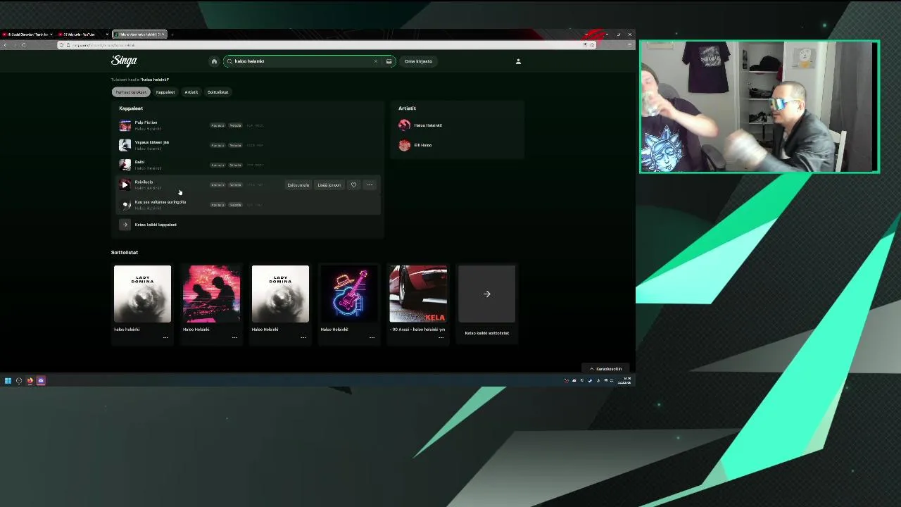Expand the Karaokesoitin panel
901x507 pixels.
tap(606, 369)
